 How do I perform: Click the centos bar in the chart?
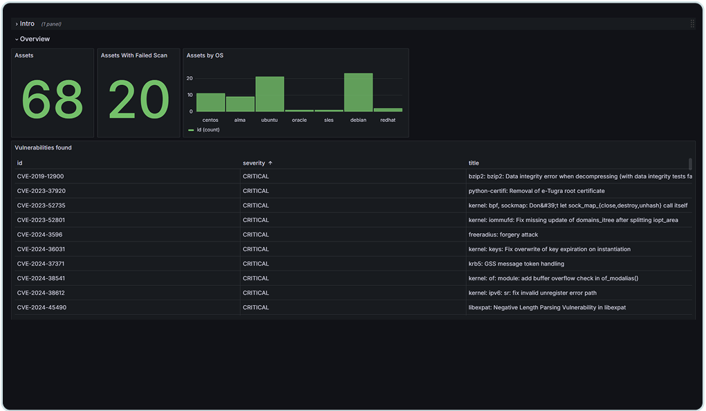(x=210, y=102)
